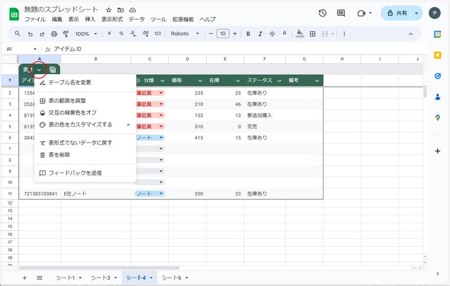Open the zoom 100% dropdown
The height and width of the screenshot is (286, 450).
(86, 34)
